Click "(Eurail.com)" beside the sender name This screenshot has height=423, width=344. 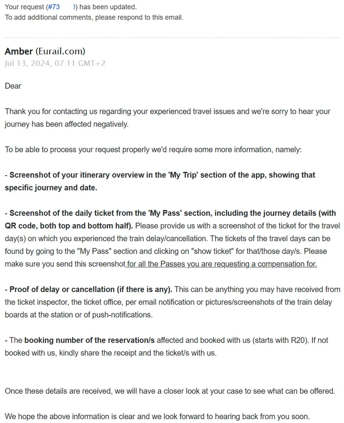click(x=60, y=52)
